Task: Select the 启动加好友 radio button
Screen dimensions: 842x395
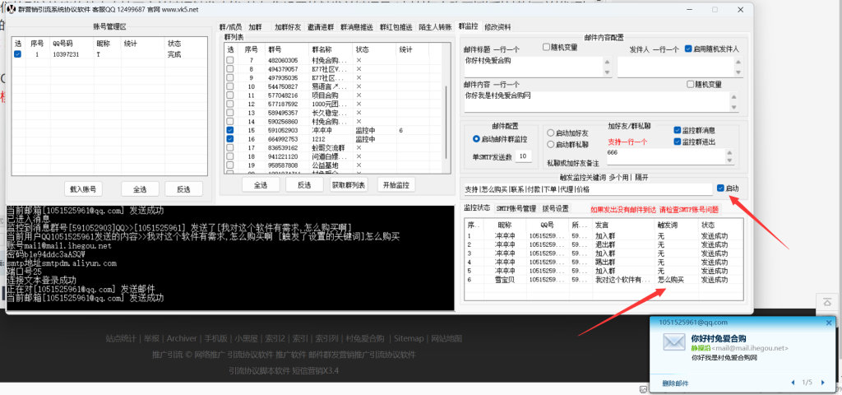Action: 551,132
